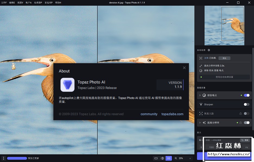Click the 25% zoom value
Viewport: 254px width, 162px height.
[181, 158]
